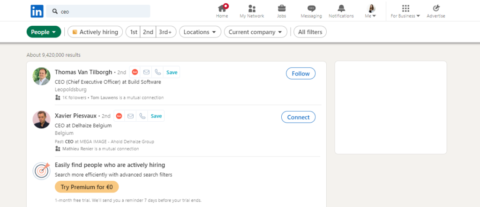Expand the Locations dropdown
Viewport: 480px width, 207px height.
[x=200, y=32]
